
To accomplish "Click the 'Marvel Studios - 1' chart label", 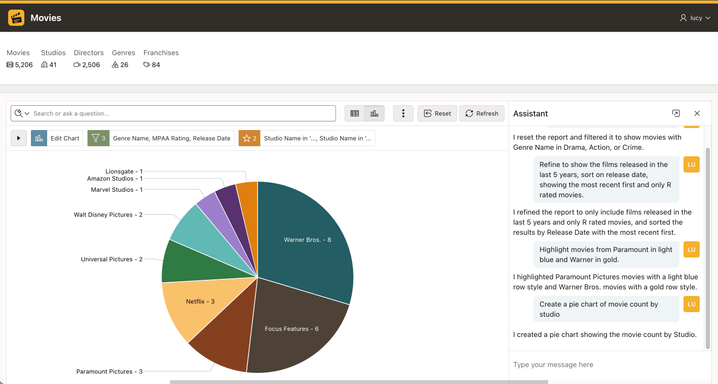I will [x=117, y=190].
